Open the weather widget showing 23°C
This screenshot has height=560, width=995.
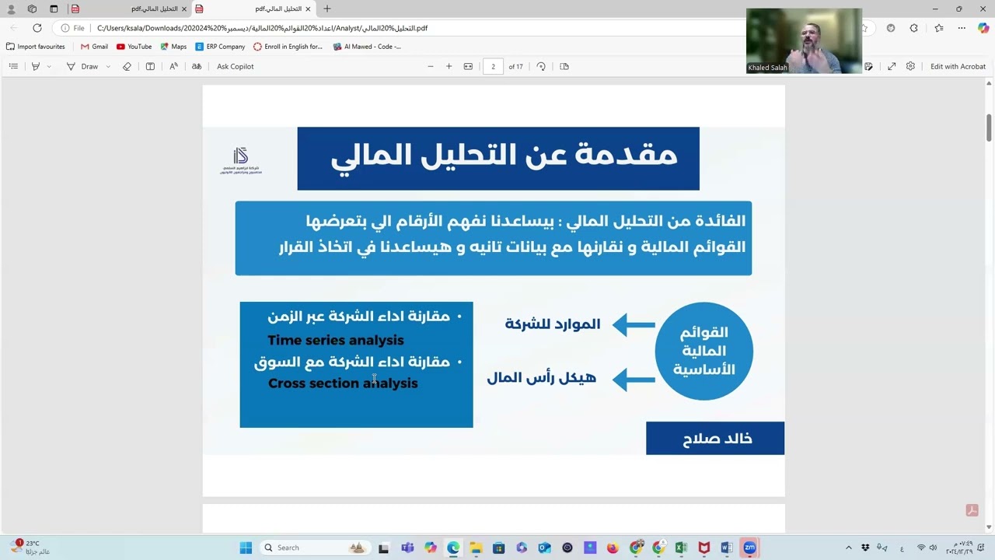pos(31,548)
